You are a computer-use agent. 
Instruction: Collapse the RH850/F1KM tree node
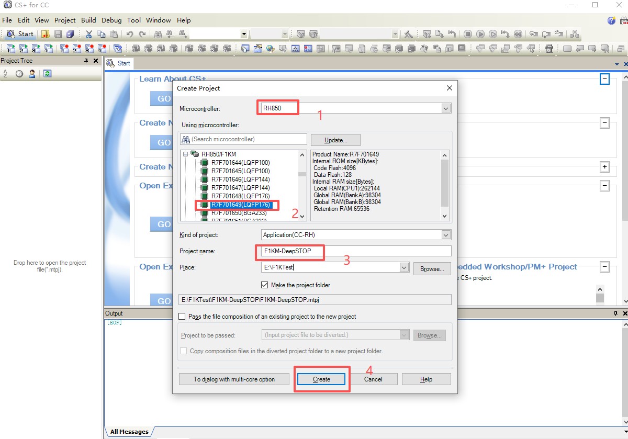coord(185,154)
